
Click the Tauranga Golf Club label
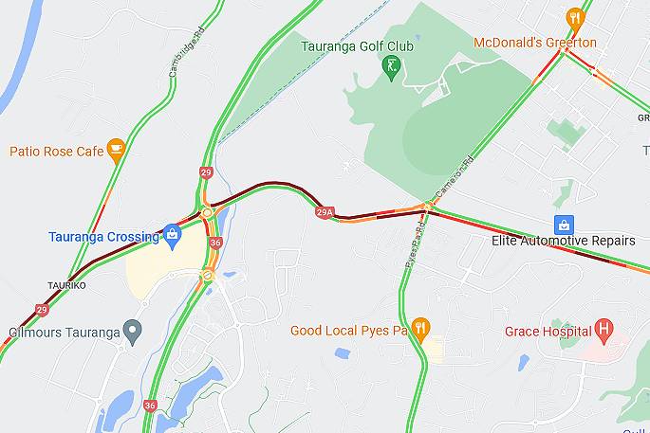click(x=358, y=46)
